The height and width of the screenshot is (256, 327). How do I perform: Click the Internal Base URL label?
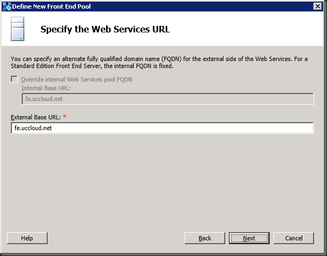click(46, 88)
